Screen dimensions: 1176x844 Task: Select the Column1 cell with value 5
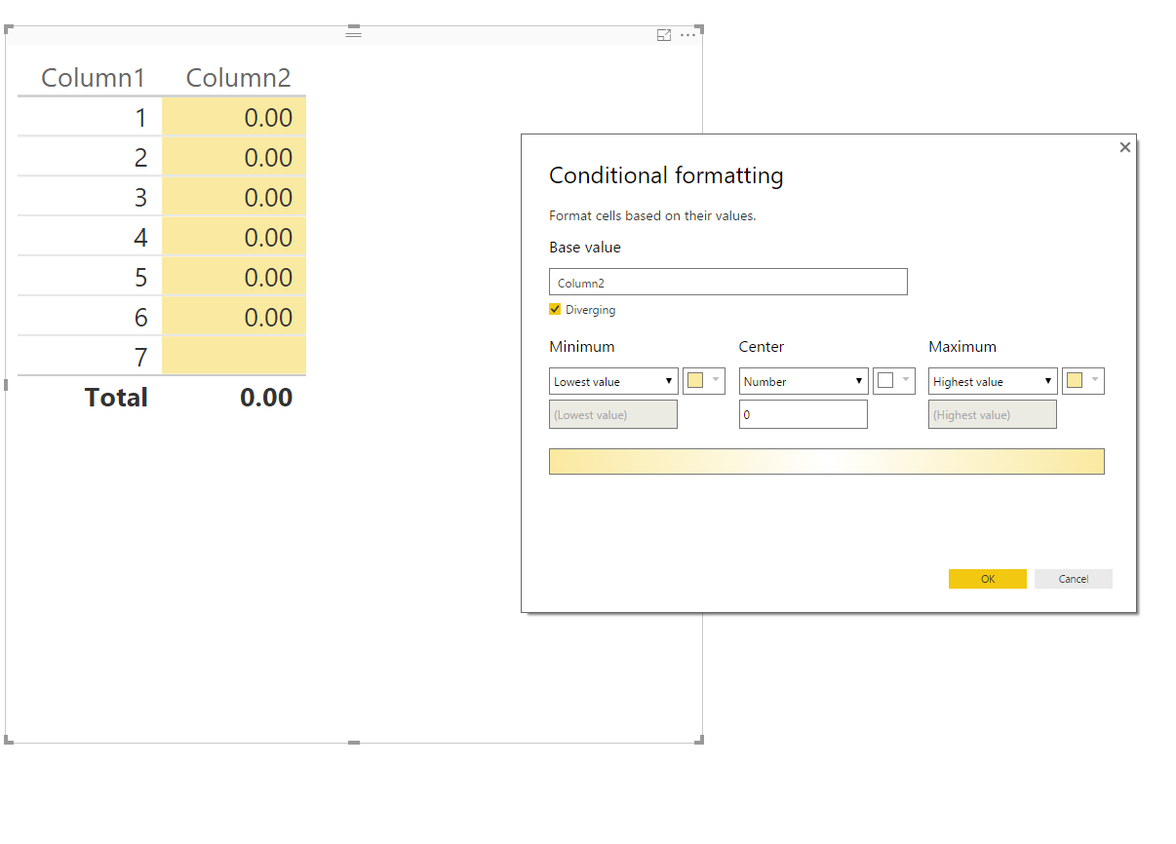coord(90,278)
